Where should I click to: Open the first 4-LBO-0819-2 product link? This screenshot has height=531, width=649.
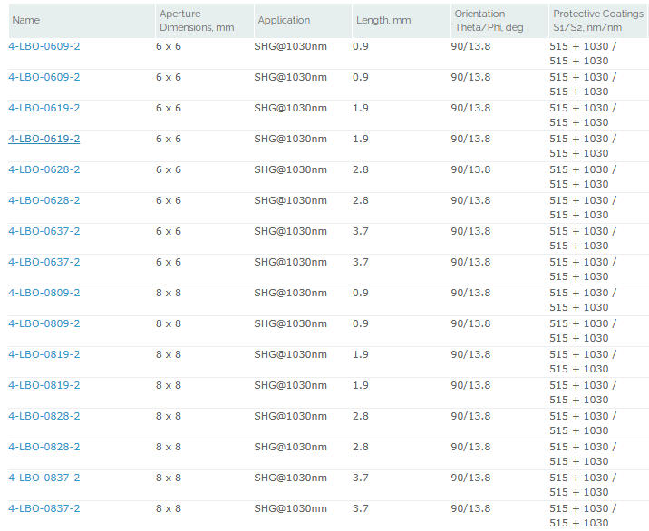pyautogui.click(x=44, y=354)
